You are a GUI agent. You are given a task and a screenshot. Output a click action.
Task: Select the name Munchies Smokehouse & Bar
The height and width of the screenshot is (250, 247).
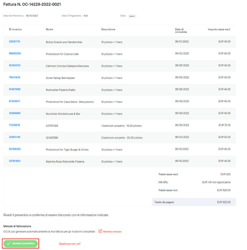(x=63, y=114)
